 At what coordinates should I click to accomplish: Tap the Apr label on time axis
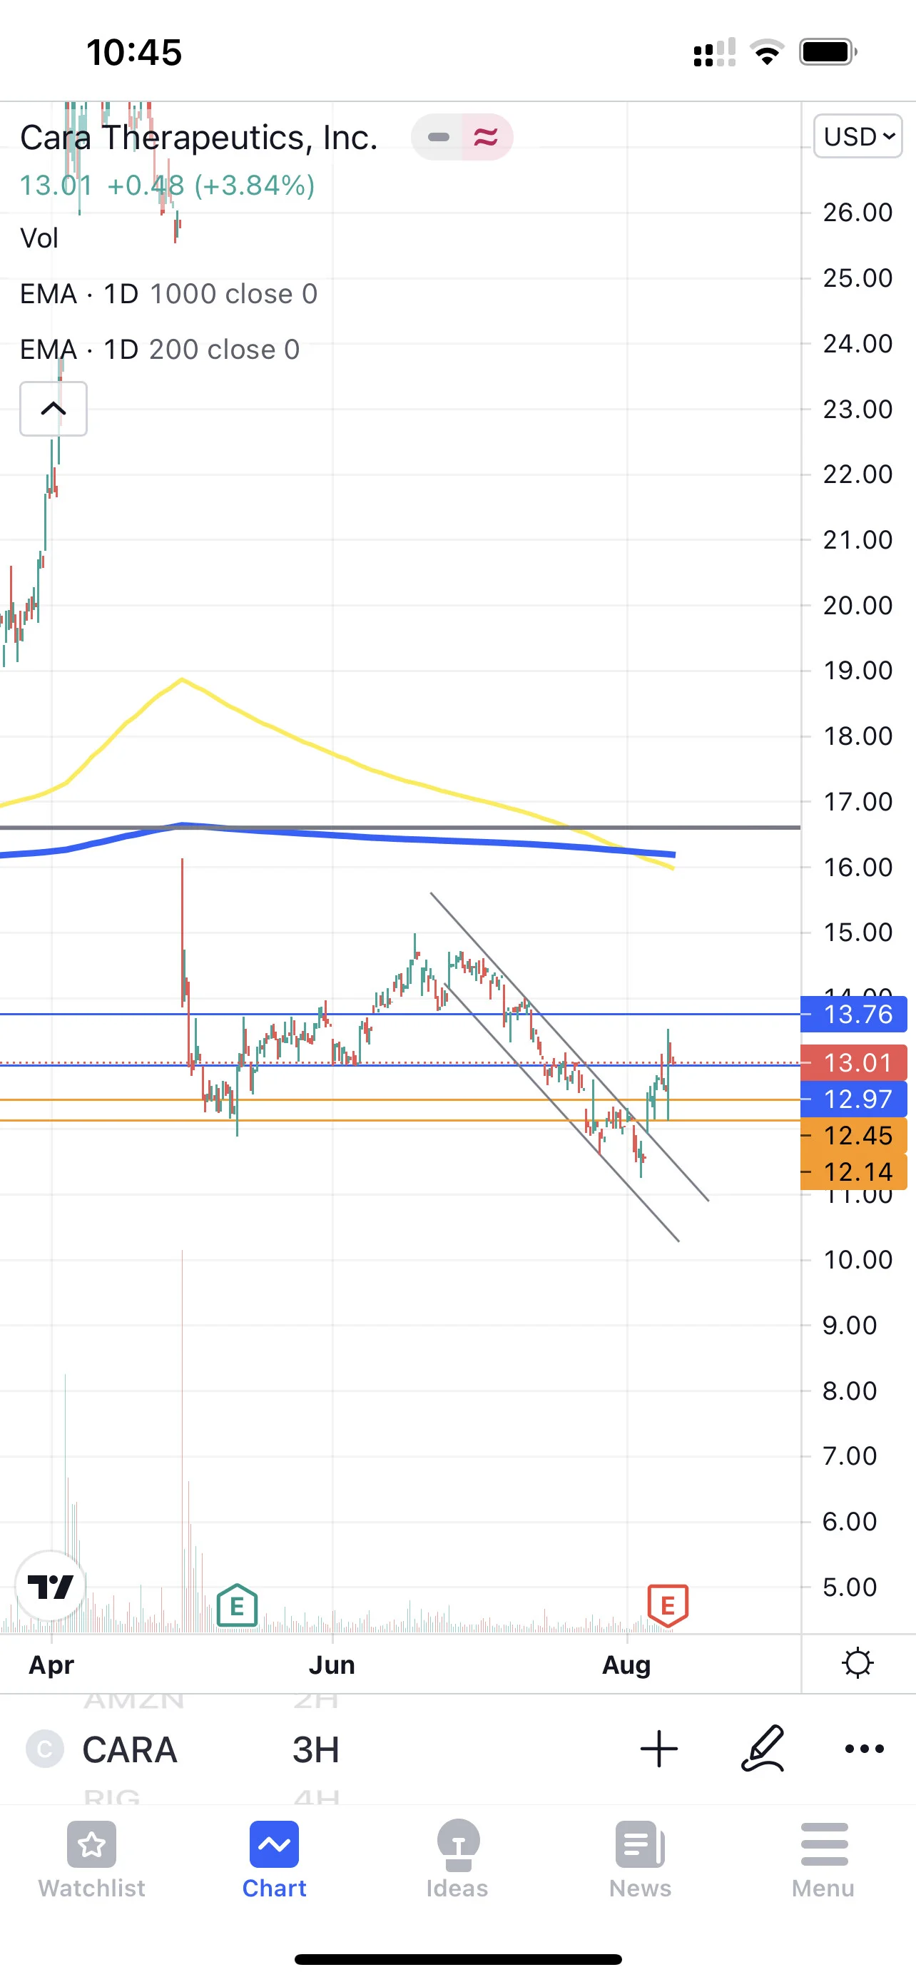click(51, 1665)
